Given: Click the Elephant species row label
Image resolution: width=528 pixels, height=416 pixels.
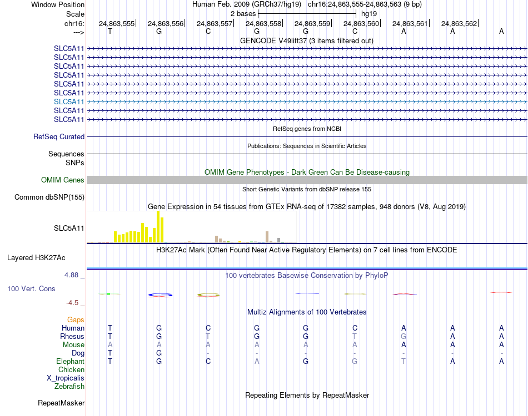Looking at the screenshot, I should pyautogui.click(x=70, y=362).
